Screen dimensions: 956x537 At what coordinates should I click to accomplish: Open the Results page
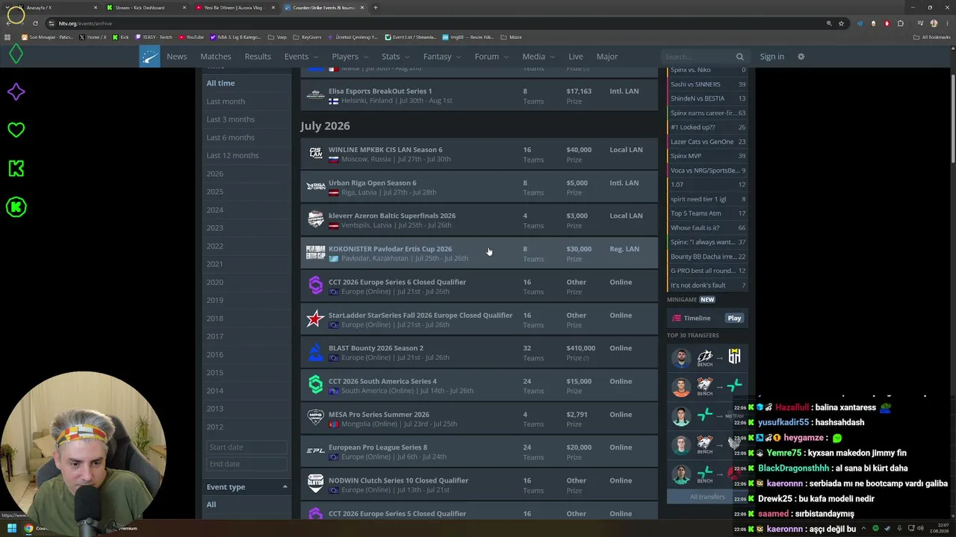(258, 57)
